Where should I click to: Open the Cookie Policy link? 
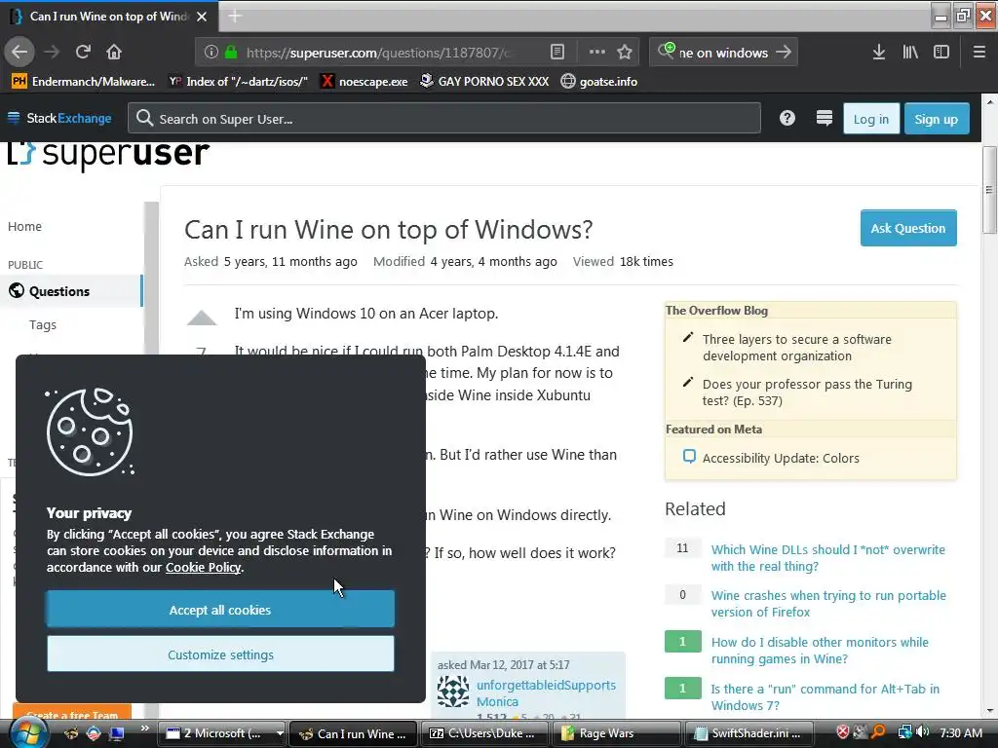coord(203,568)
